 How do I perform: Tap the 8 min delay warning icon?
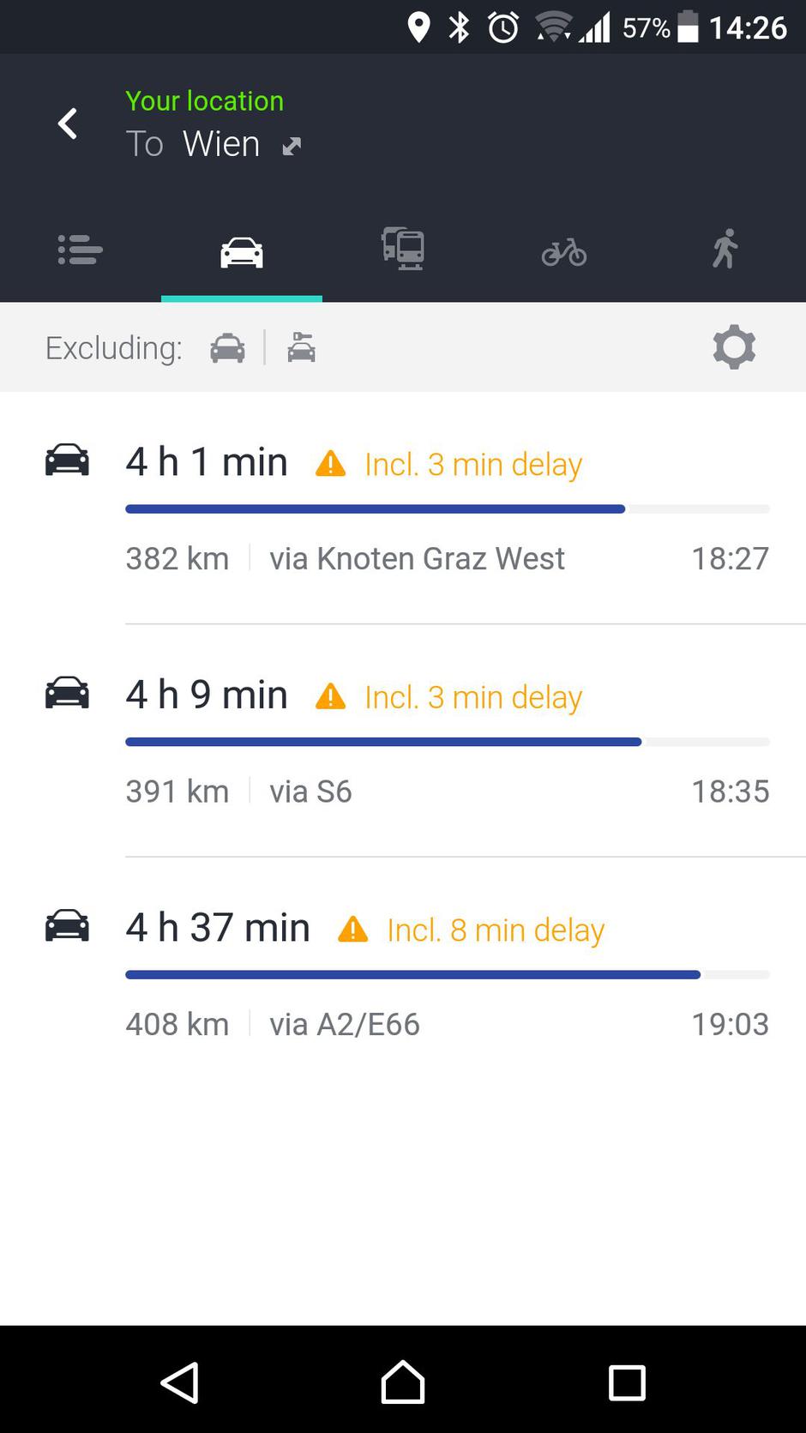point(353,930)
